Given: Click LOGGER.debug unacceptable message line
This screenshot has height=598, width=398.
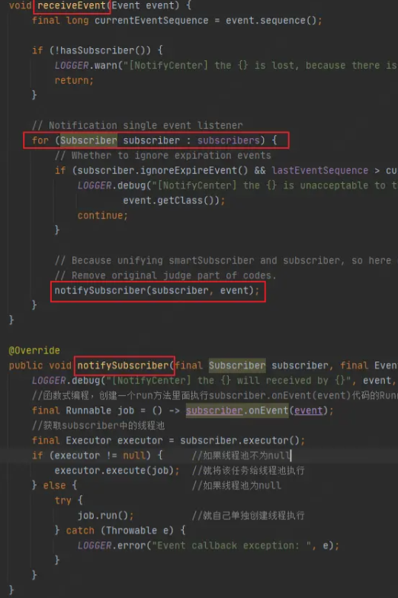Looking at the screenshot, I should (237, 185).
